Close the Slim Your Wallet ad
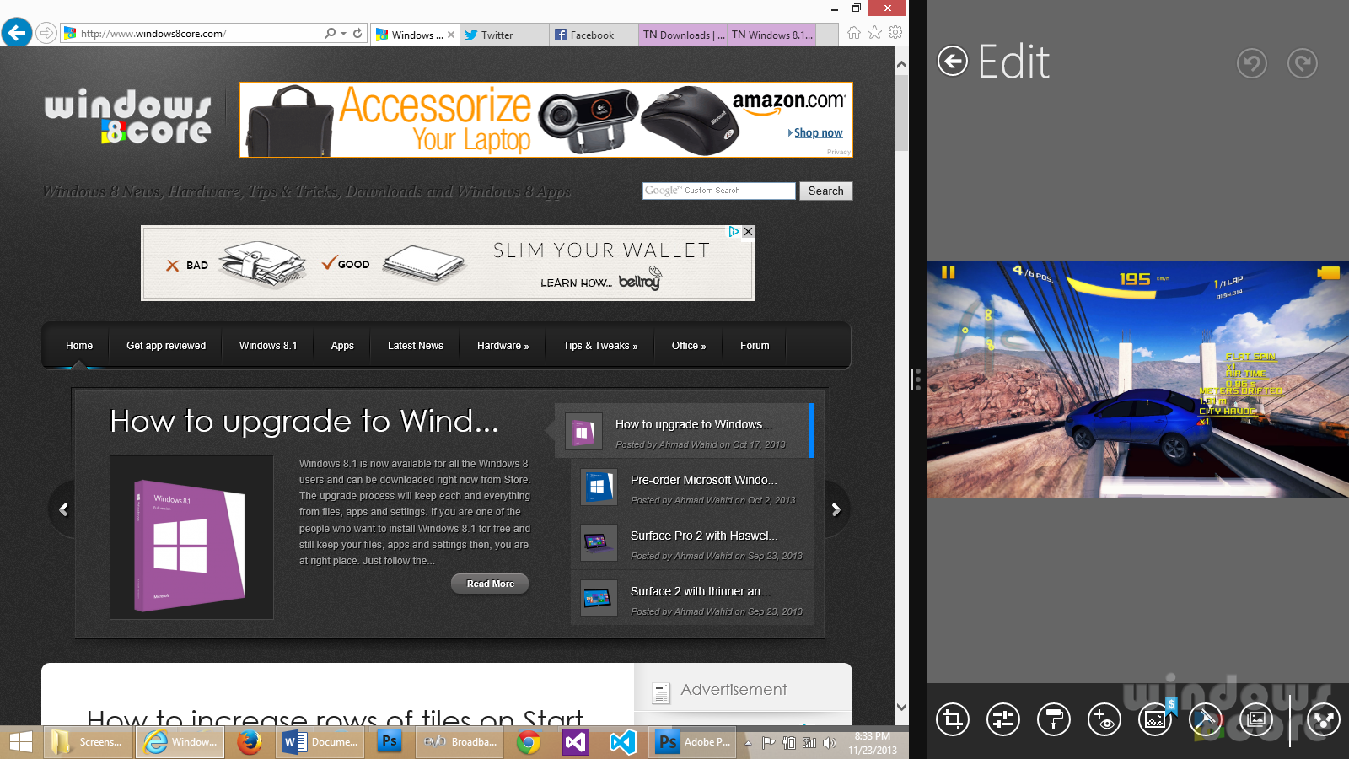The image size is (1349, 759). point(748,231)
